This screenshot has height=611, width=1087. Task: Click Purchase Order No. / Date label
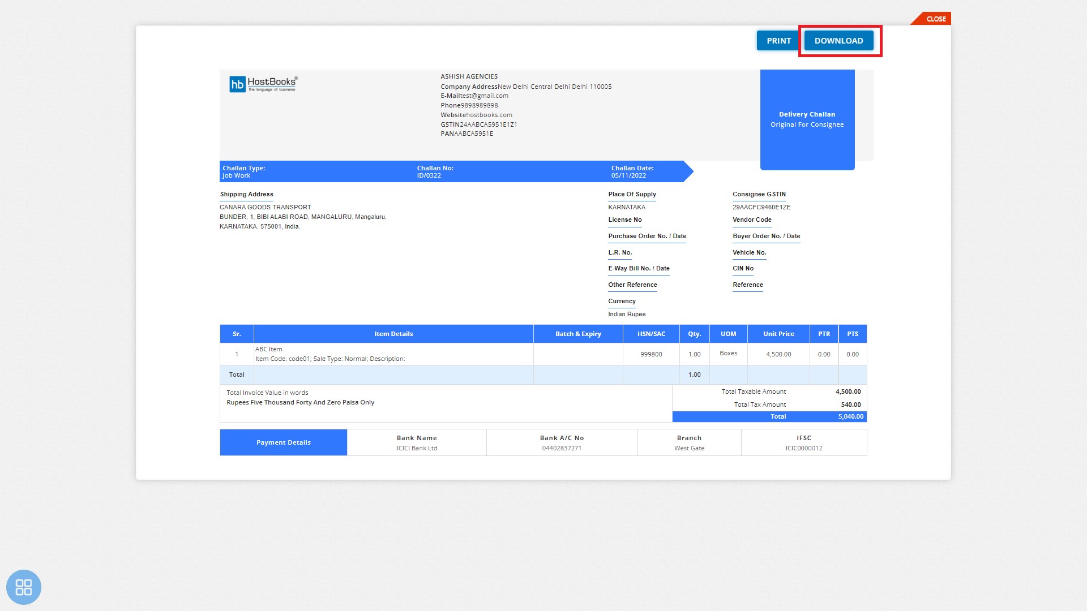pyautogui.click(x=647, y=236)
